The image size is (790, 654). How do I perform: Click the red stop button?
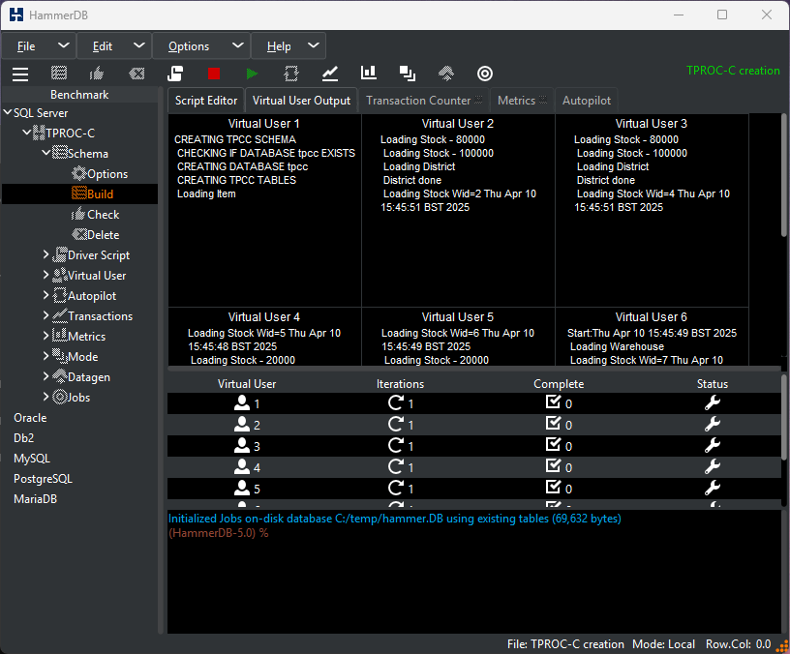214,74
